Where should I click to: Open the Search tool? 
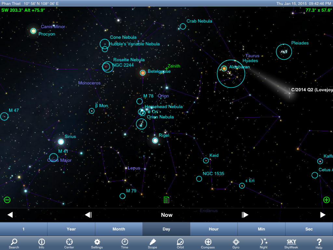pyautogui.click(x=14, y=243)
